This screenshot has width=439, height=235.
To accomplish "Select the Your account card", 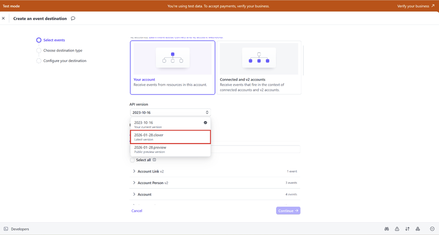I will (172, 68).
